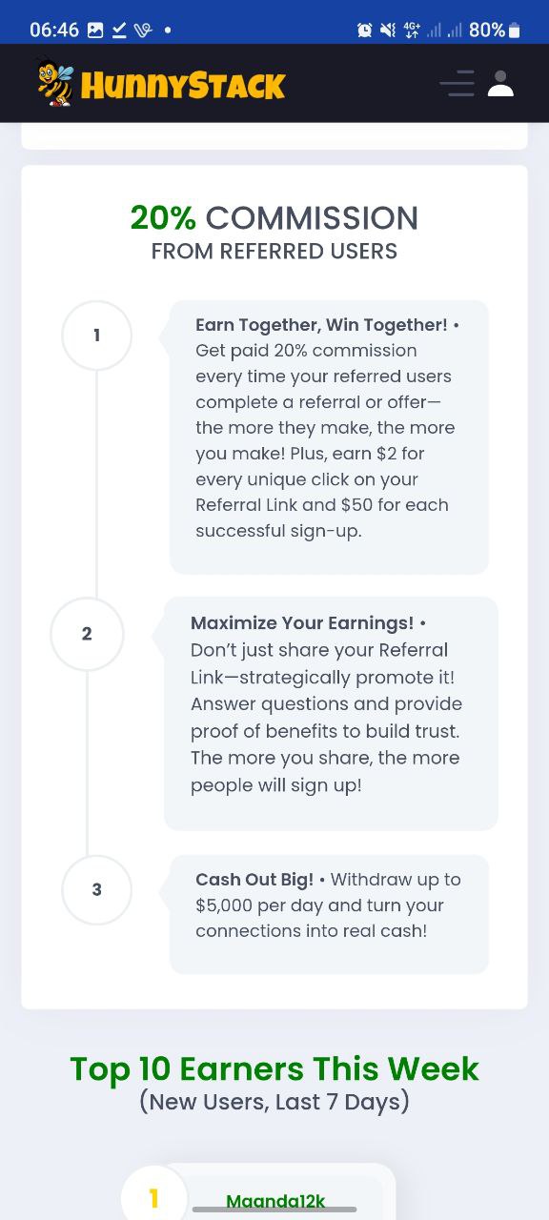
Task: Tap the Maximize Your Earnings card
Action: (331, 714)
